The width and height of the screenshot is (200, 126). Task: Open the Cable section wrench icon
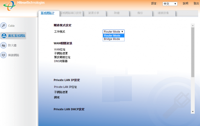3,26
